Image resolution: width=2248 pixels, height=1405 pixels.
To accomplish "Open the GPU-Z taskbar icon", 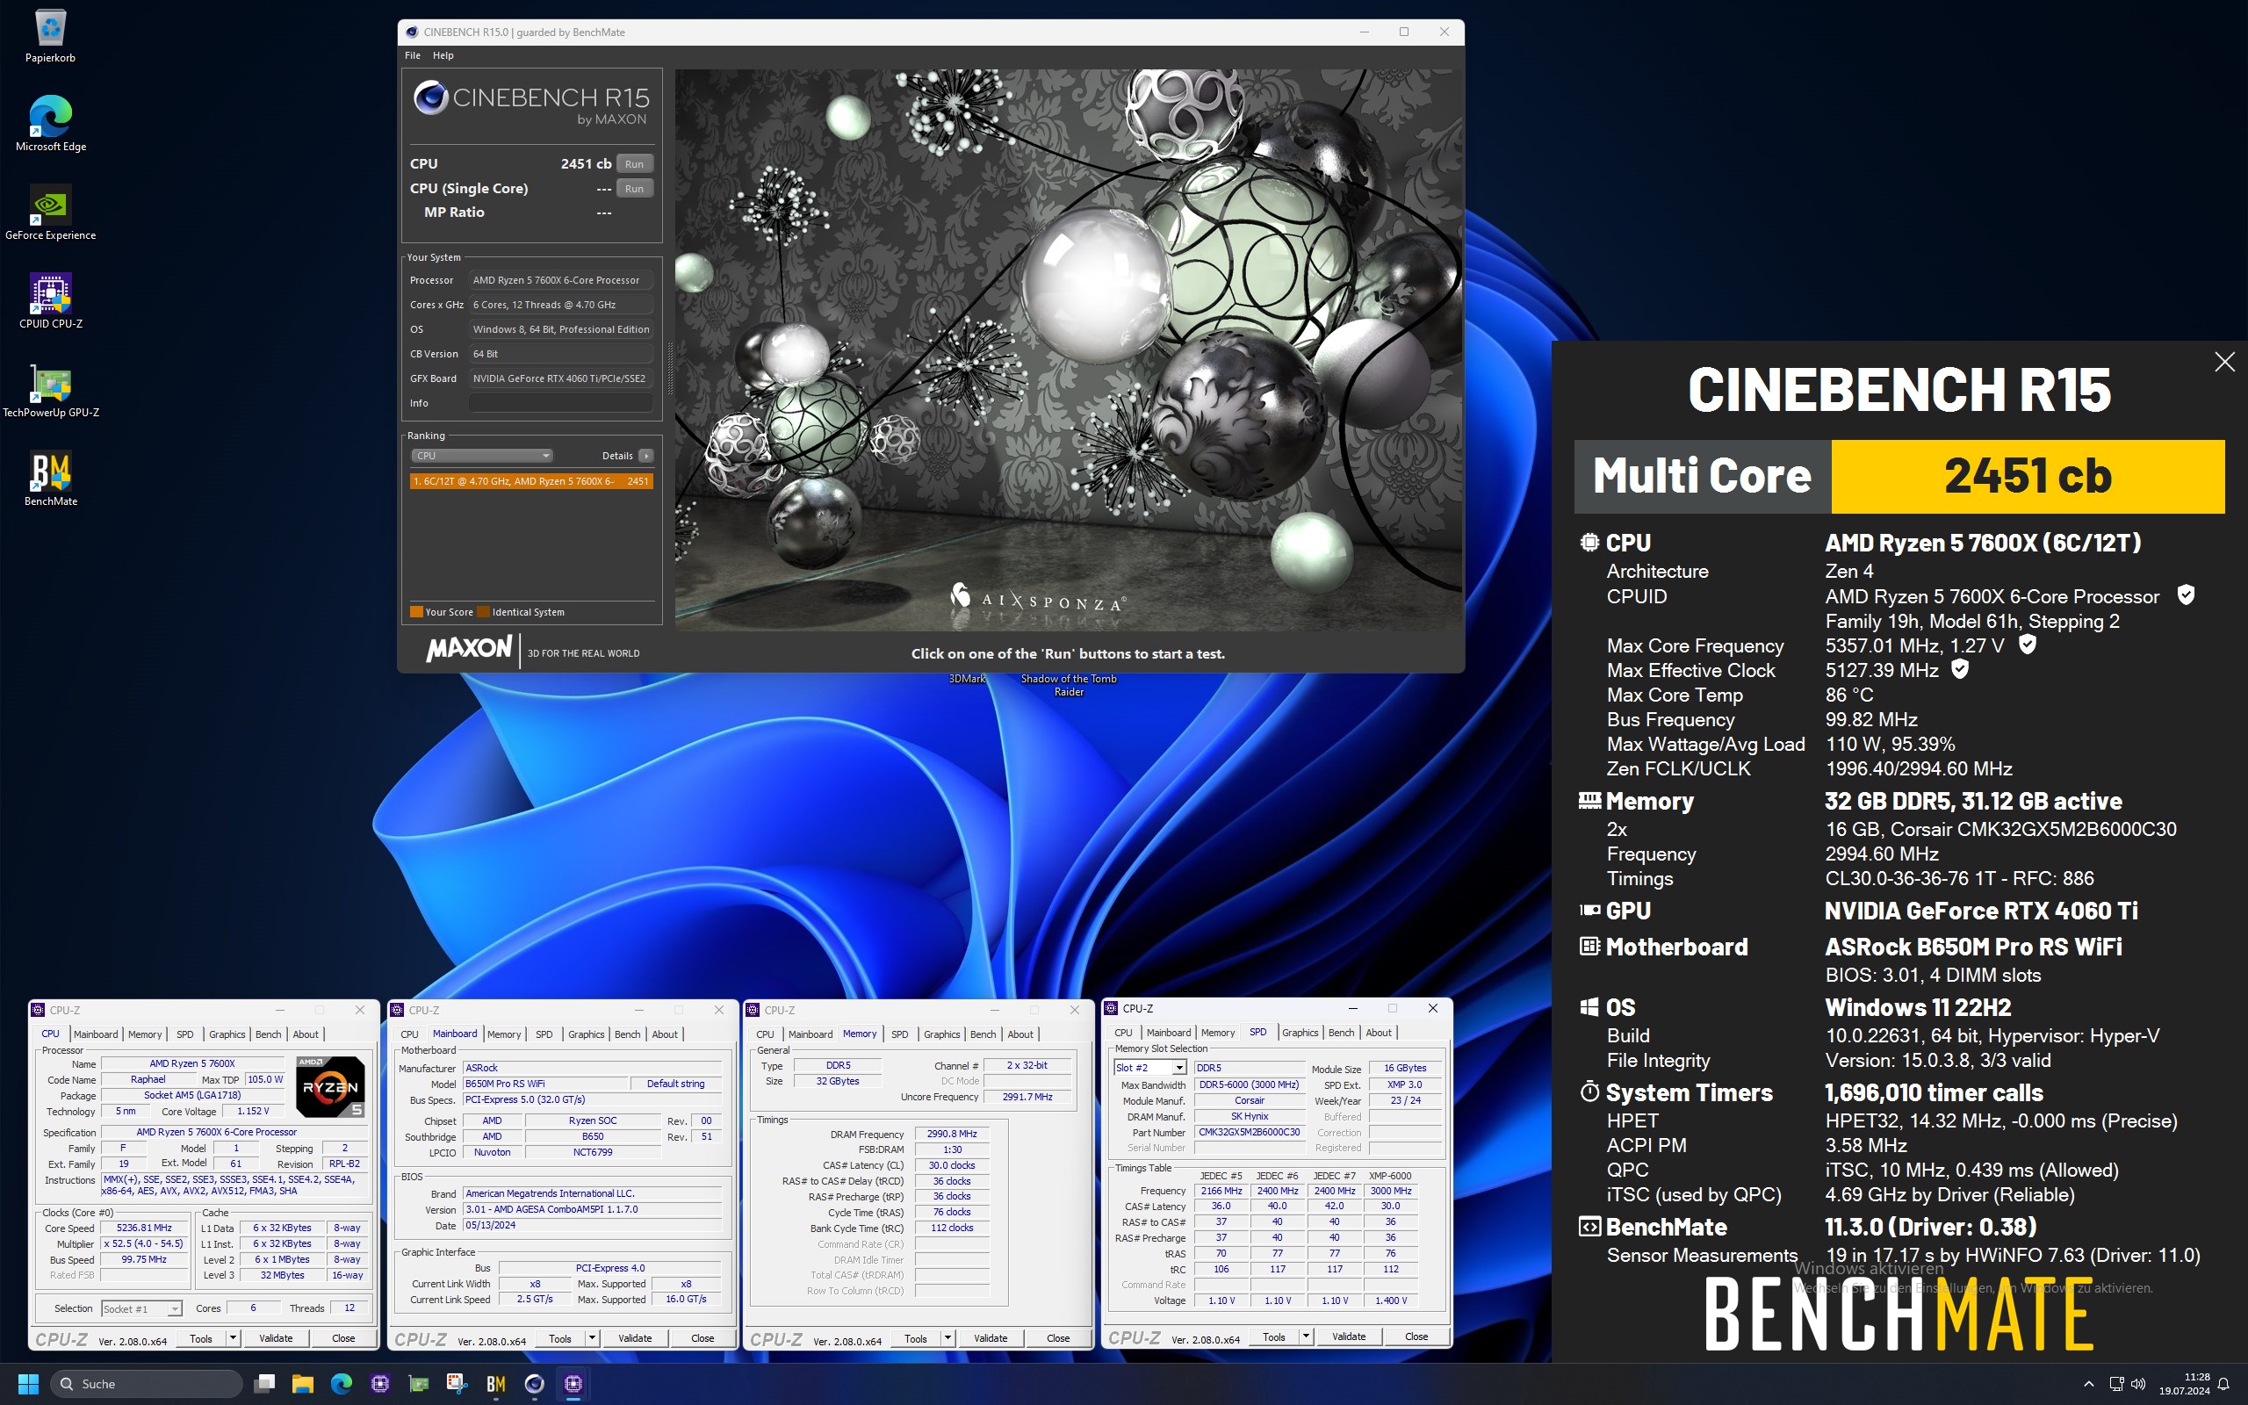I will point(418,1384).
